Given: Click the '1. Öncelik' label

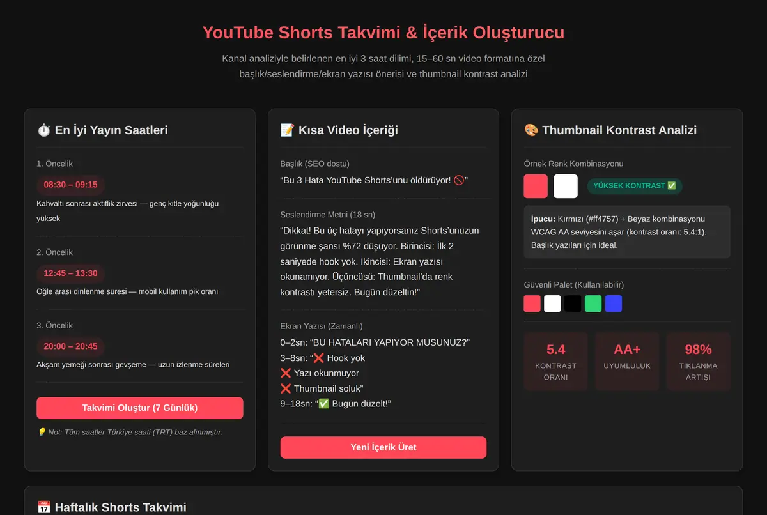Looking at the screenshot, I should (55, 164).
